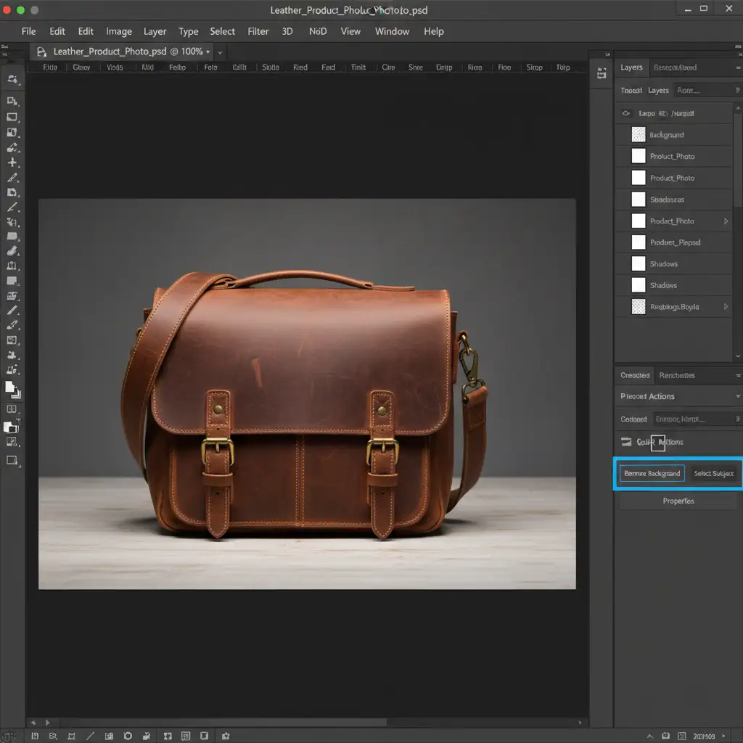Viewport: 743px width, 743px height.
Task: Select the Move tool in the toolbar
Action: [12, 163]
